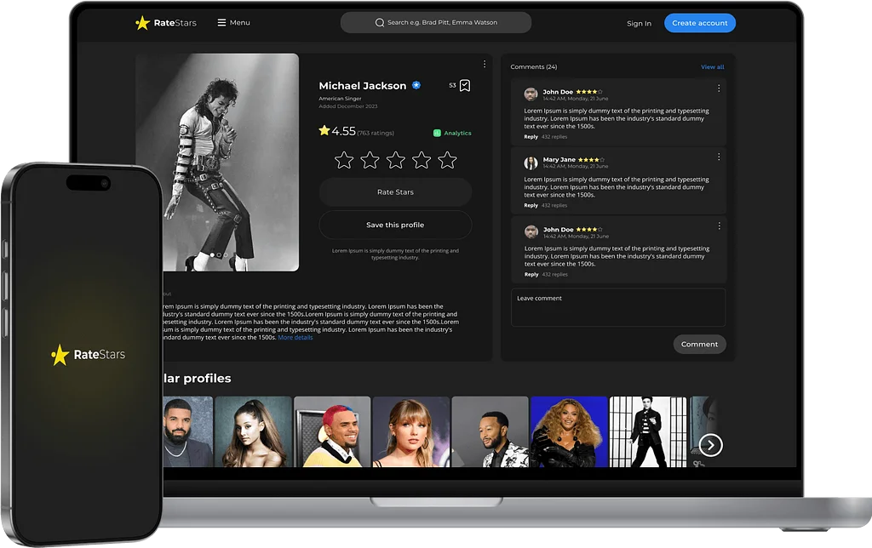Open options for the last John Doe comment

[x=719, y=225]
